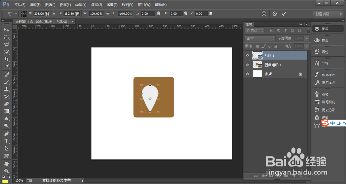This screenshot has width=346, height=184.
Task: Select the Pen tool
Action: pyautogui.click(x=6, y=134)
